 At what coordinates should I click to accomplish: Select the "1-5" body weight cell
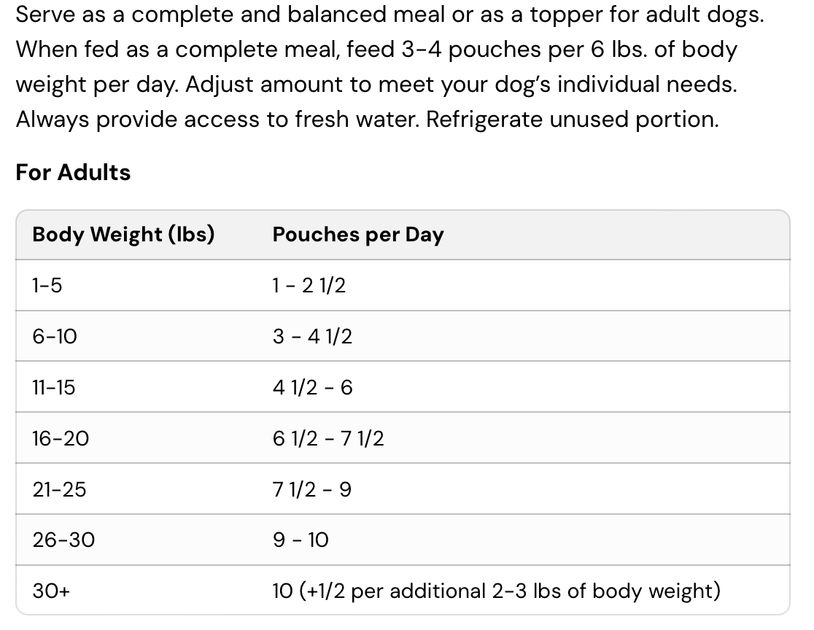(47, 286)
